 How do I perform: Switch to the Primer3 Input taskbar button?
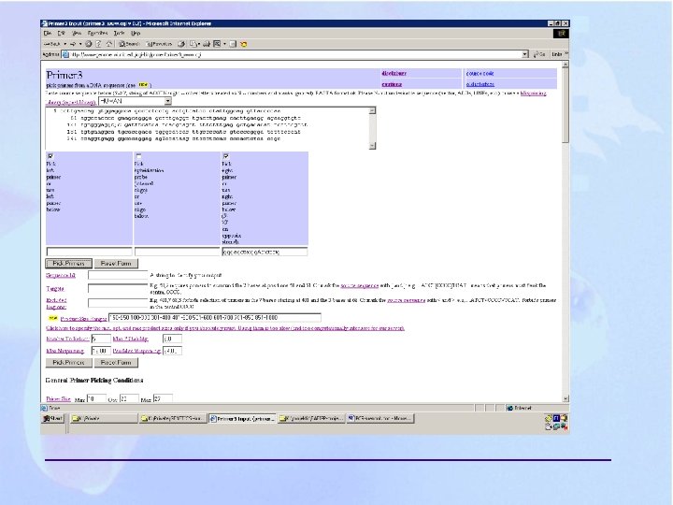pos(242,418)
